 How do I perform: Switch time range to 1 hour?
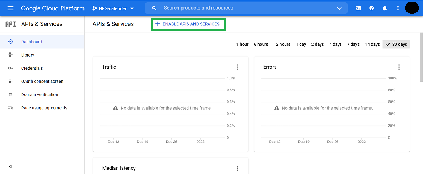pyautogui.click(x=242, y=44)
